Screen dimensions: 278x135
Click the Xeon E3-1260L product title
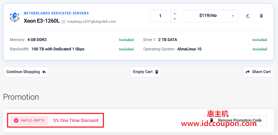point(42,21)
